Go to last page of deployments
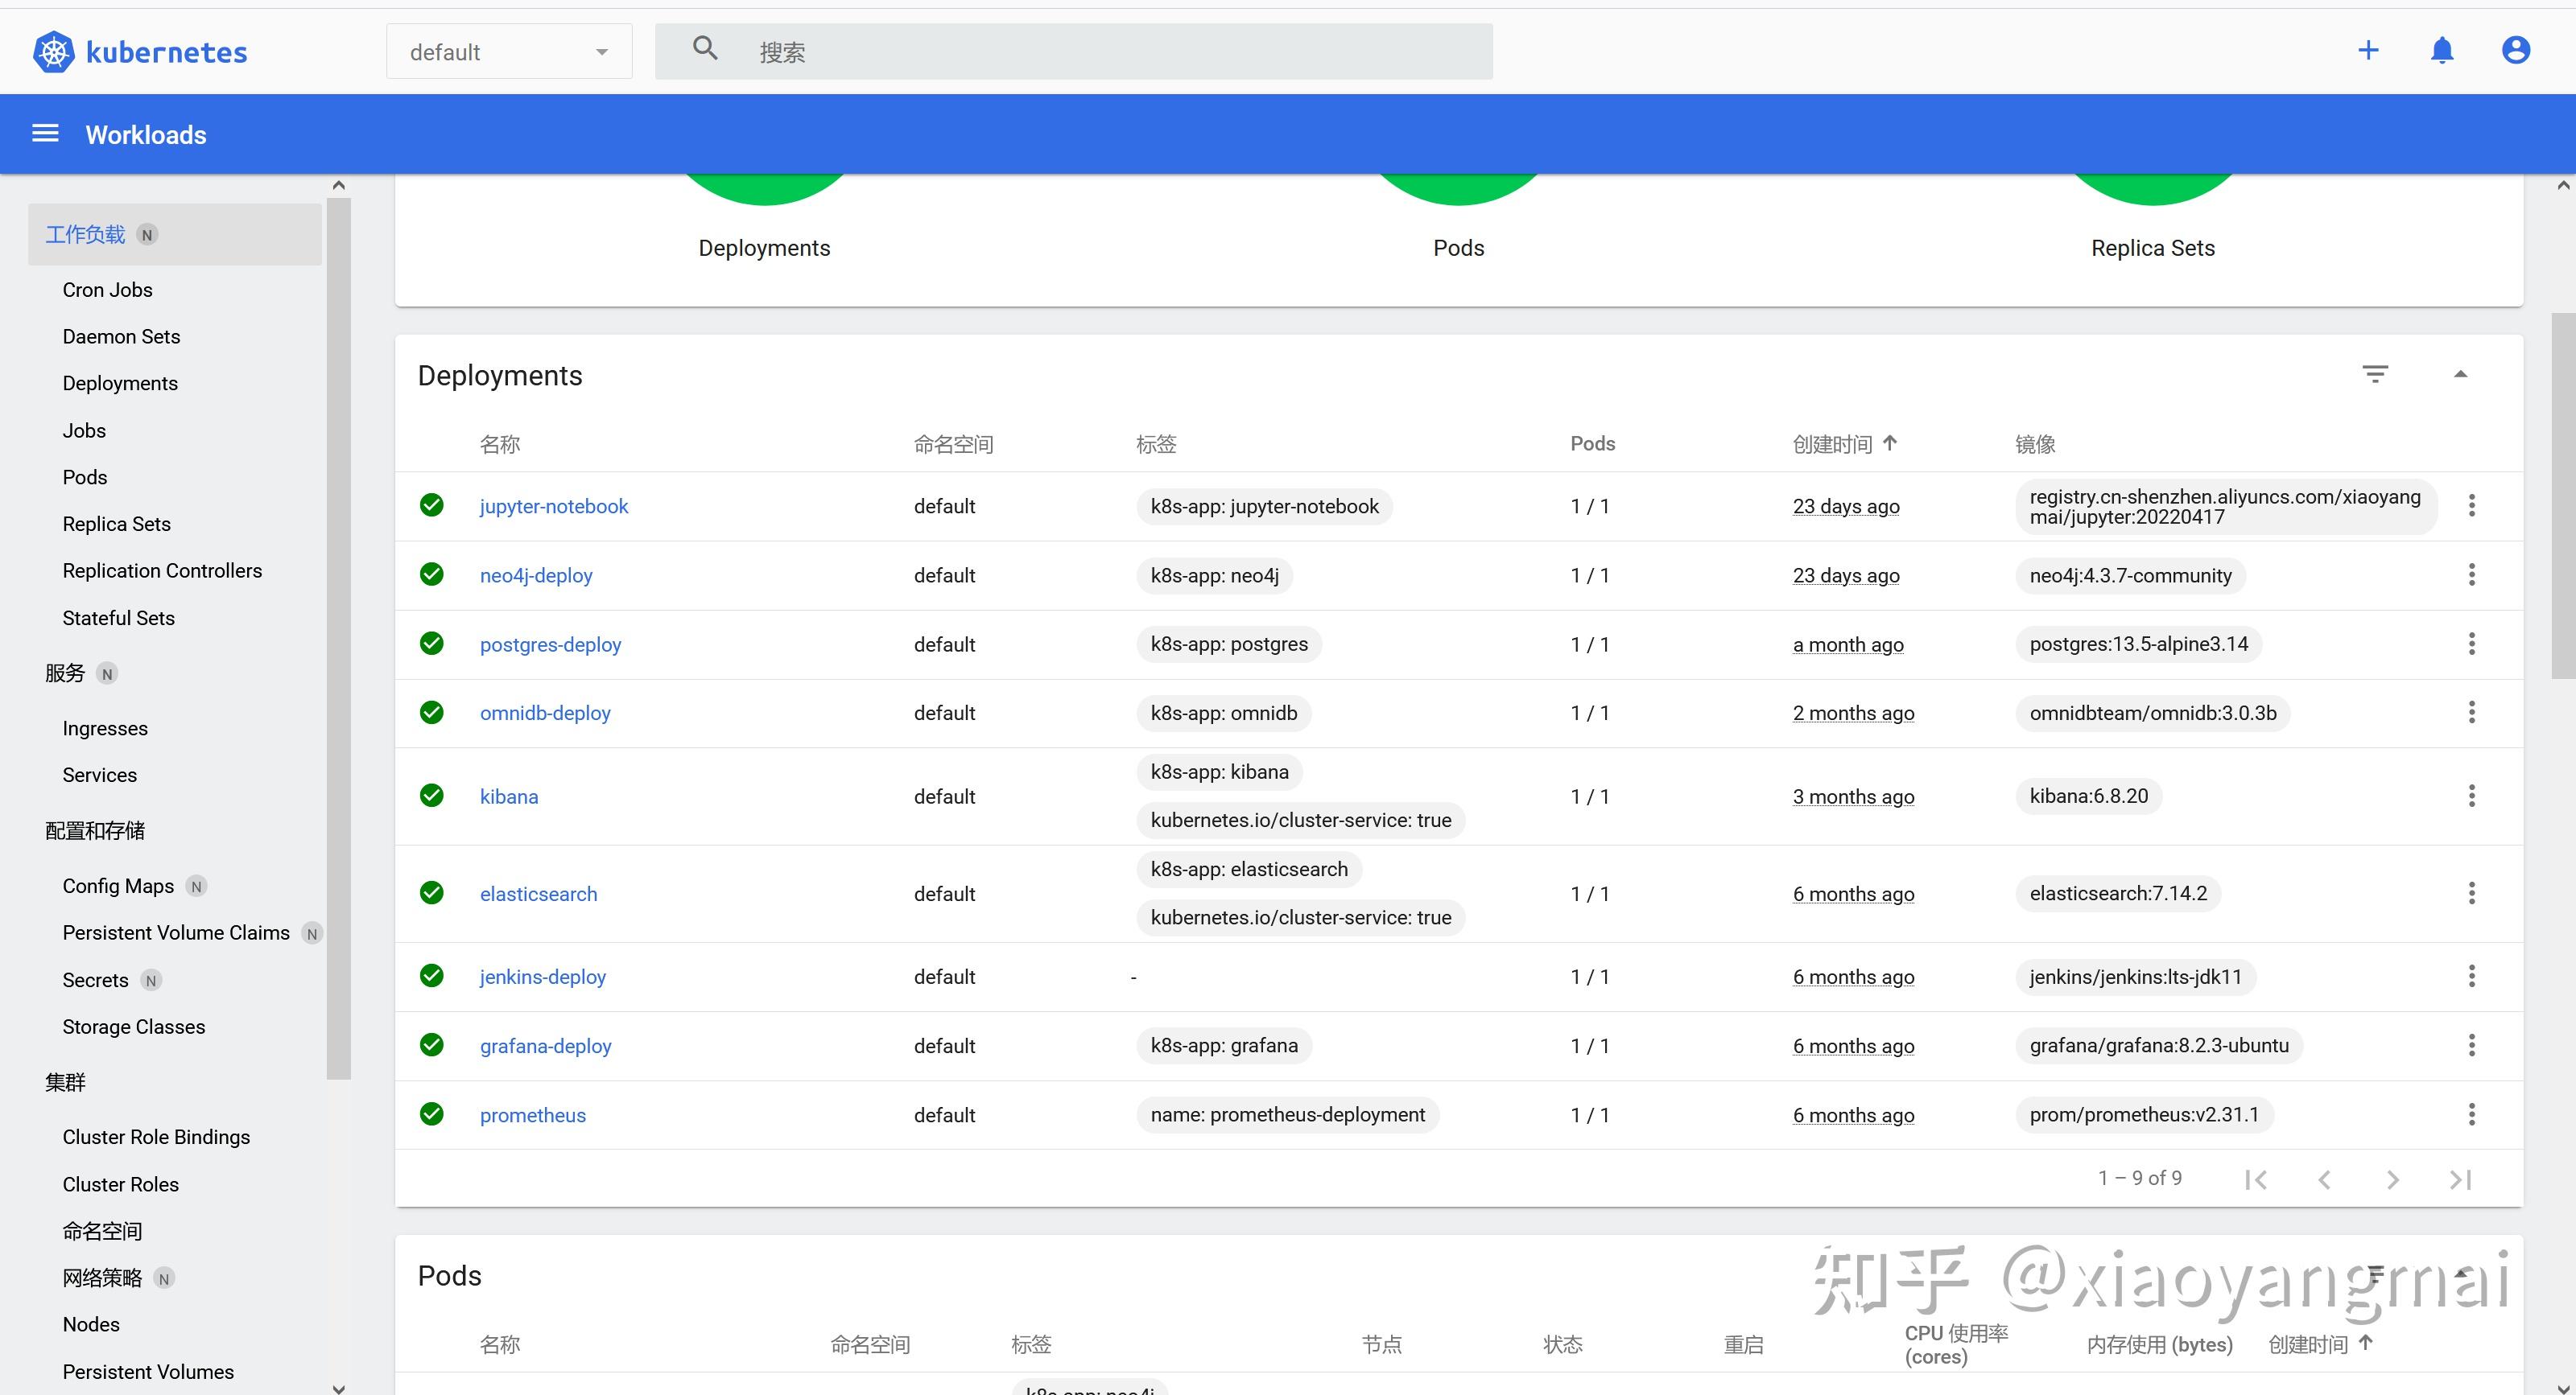The height and width of the screenshot is (1395, 2576). pyautogui.click(x=2460, y=1179)
